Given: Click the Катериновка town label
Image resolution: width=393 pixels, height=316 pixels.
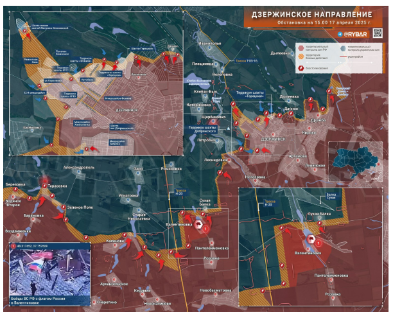Looking at the screenshot, I should pos(198,105).
